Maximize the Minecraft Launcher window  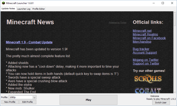click(x=163, y=3)
